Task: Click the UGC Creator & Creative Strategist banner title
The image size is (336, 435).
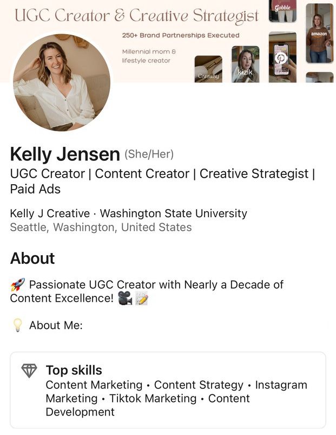Action: [x=136, y=16]
